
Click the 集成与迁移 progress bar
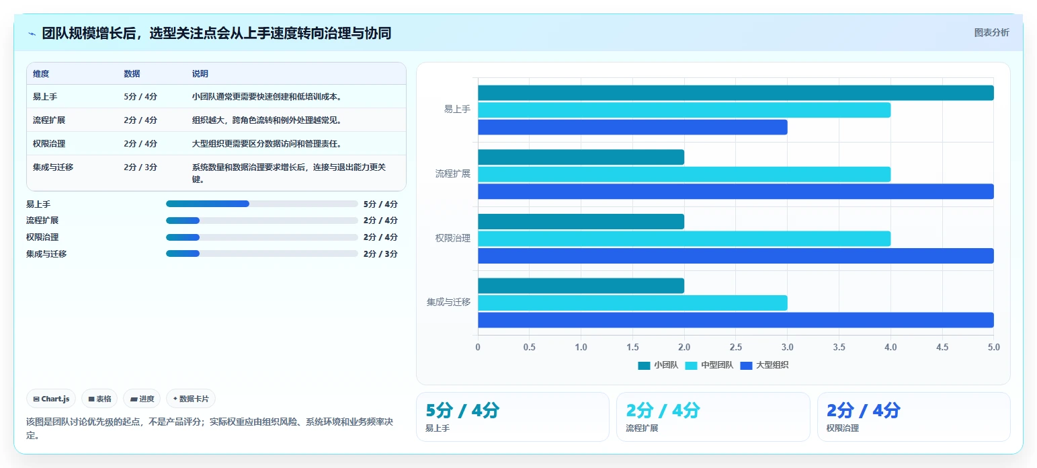click(261, 253)
